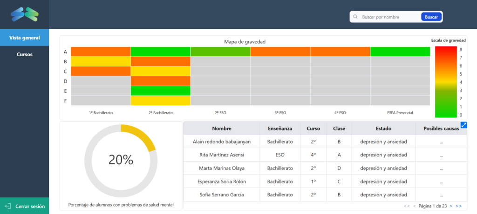Click the Nombre column header
477x214 pixels.
click(222, 129)
